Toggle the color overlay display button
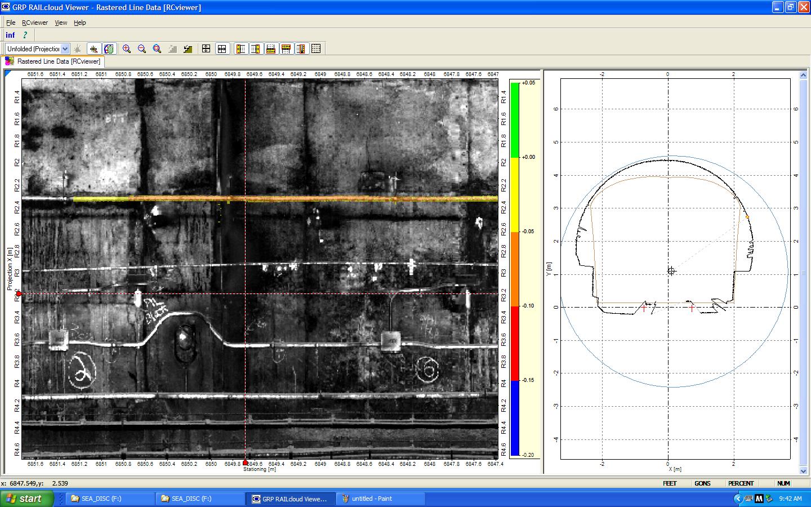Image resolution: width=811 pixels, height=507 pixels. point(109,49)
